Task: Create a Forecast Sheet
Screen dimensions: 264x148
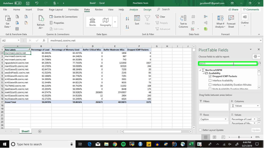Action: [x=231, y=22]
